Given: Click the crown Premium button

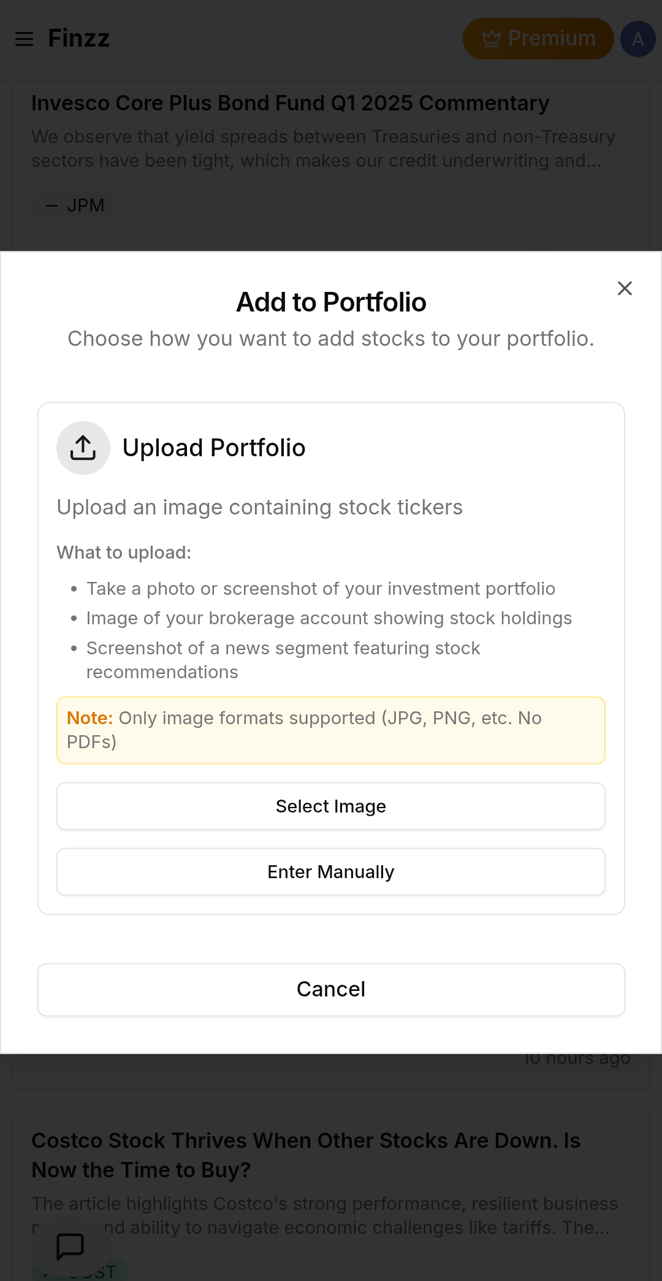Looking at the screenshot, I should [x=538, y=39].
